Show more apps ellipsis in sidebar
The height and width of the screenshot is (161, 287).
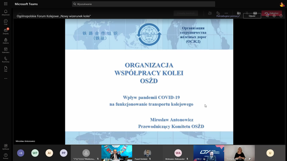6,79
